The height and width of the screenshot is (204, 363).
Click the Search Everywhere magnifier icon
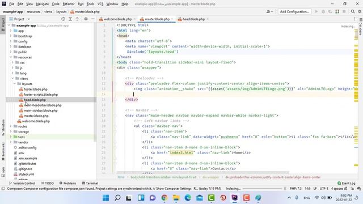(x=353, y=11)
